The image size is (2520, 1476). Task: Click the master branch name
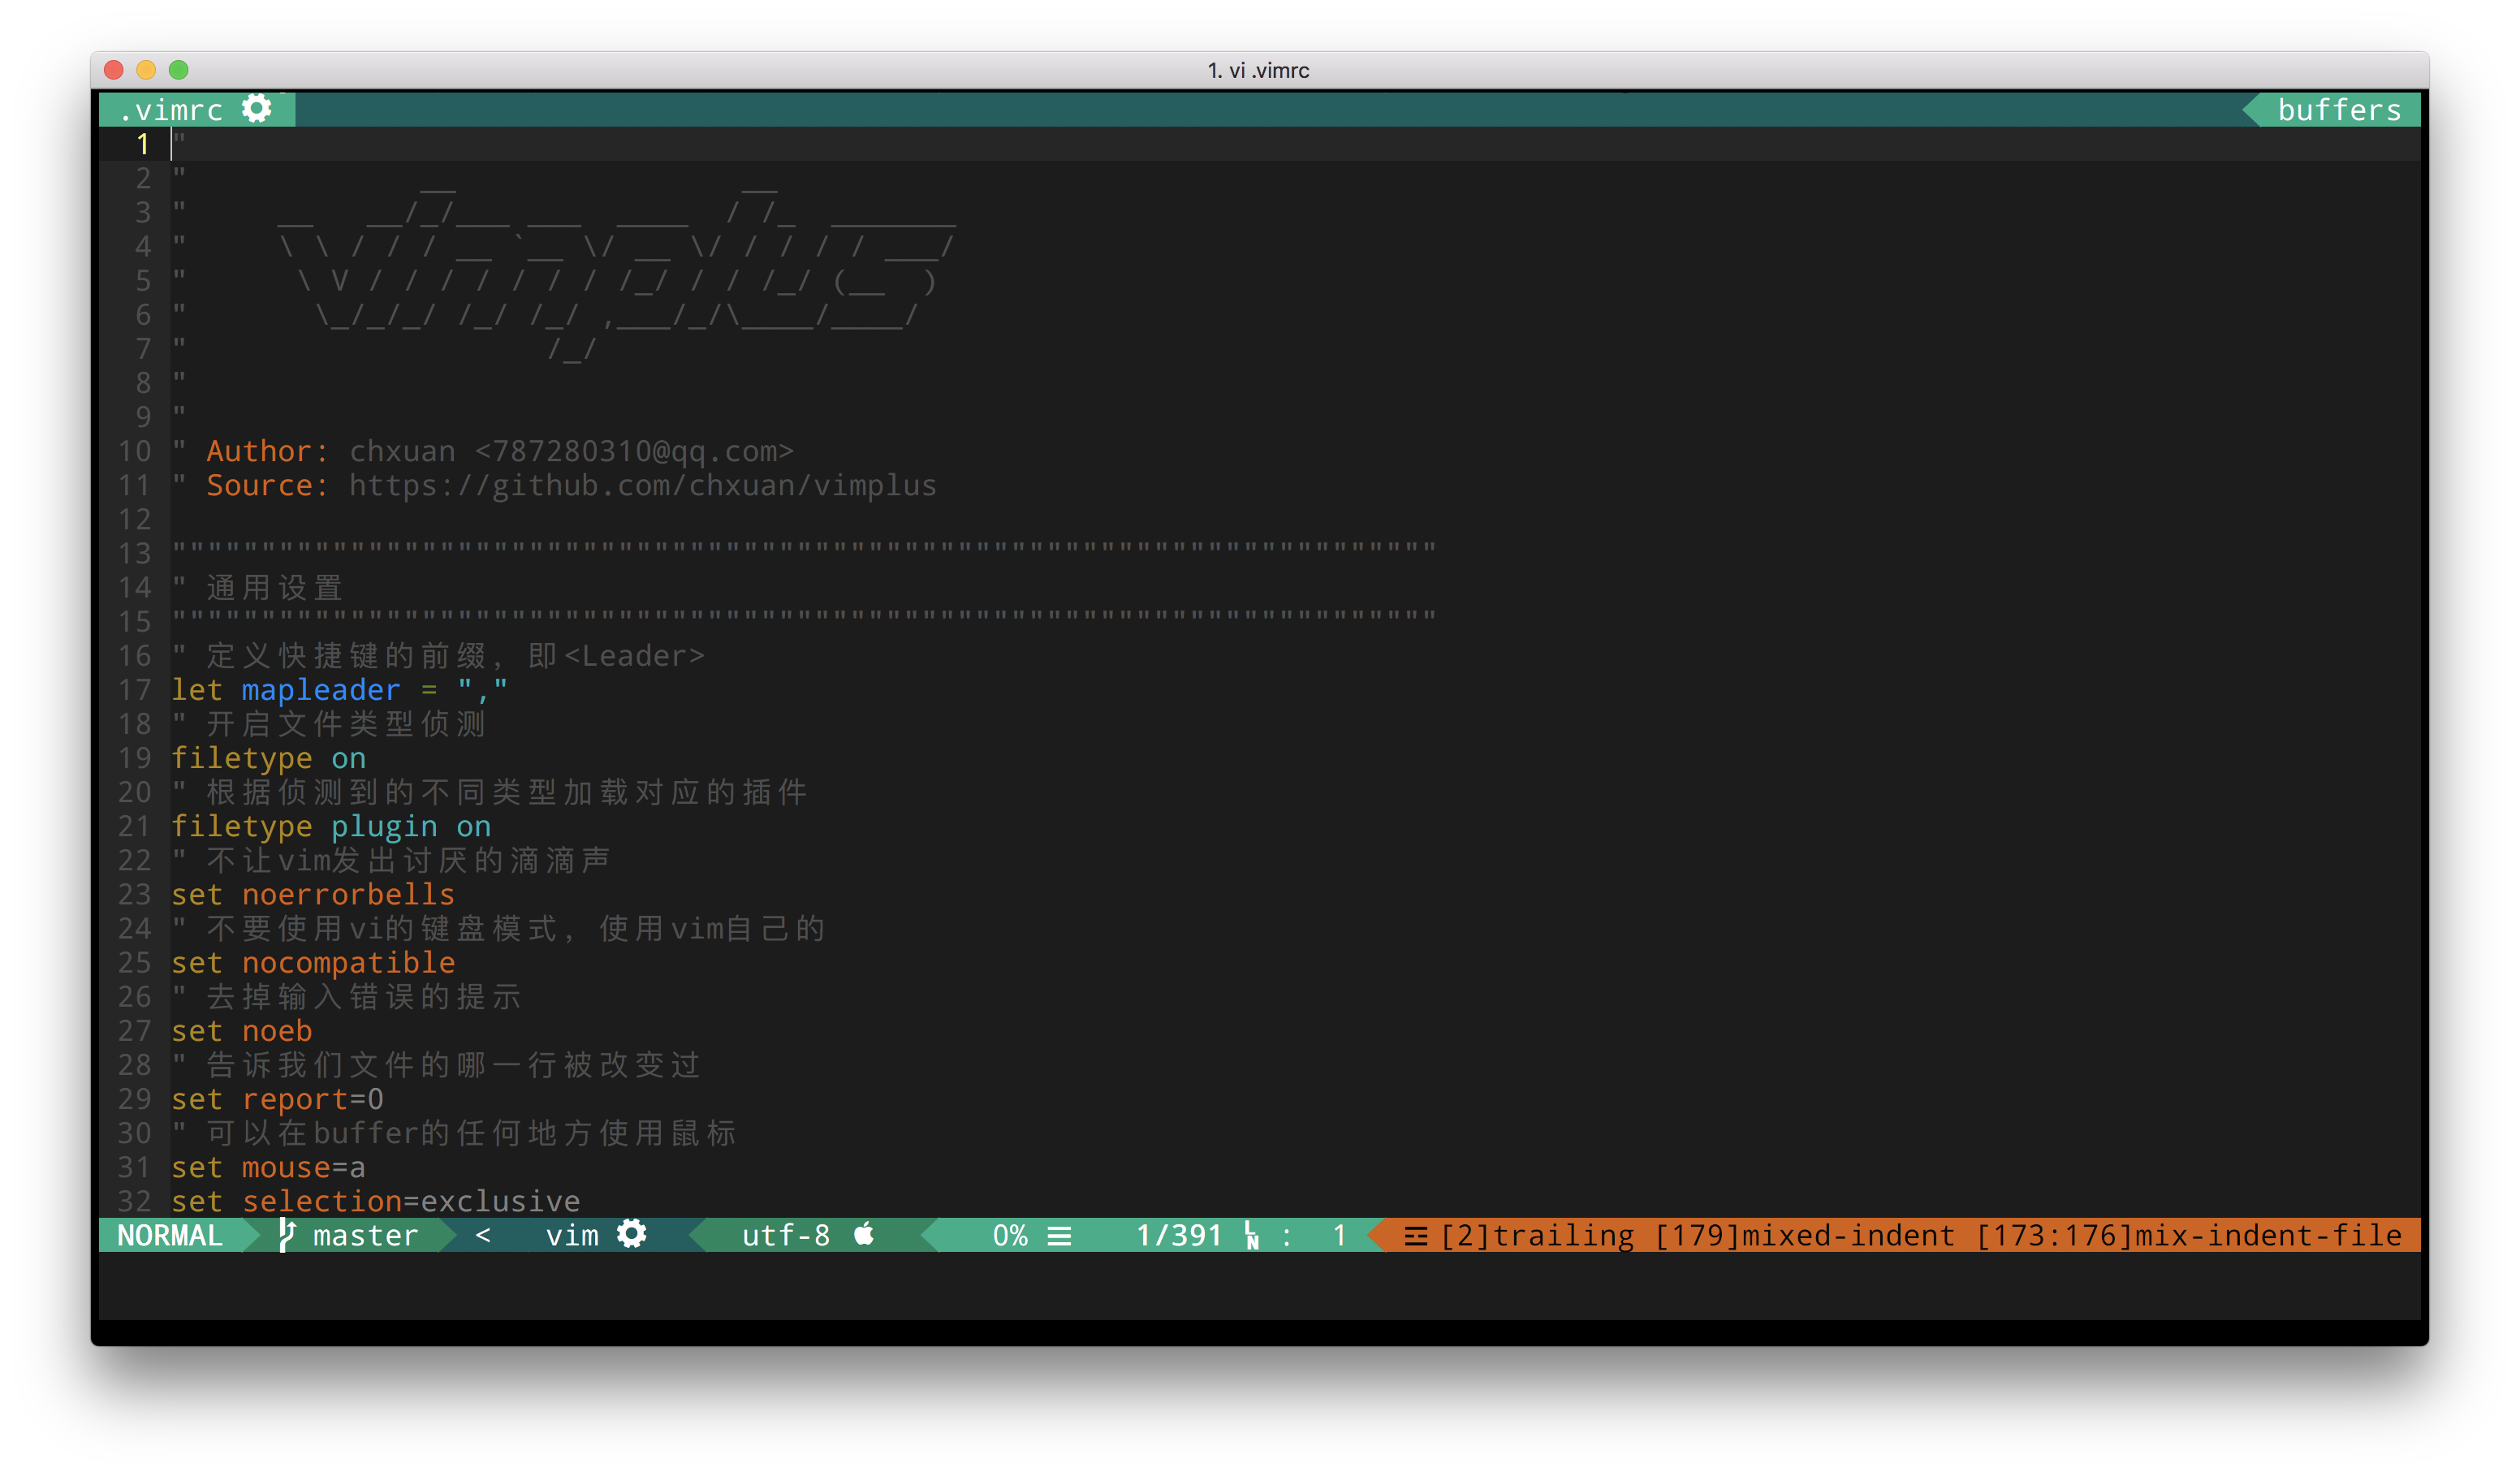(365, 1235)
